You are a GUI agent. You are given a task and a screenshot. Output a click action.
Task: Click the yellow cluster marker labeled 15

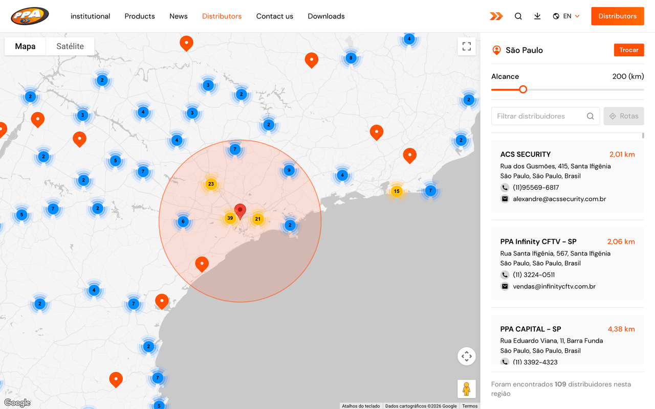tap(397, 192)
